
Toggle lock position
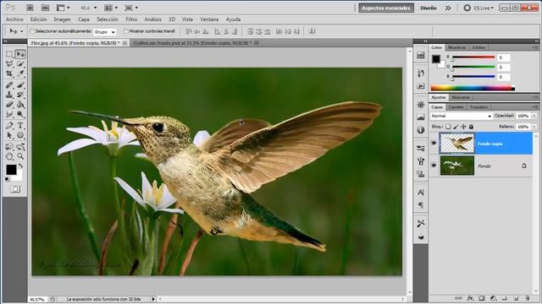[463, 127]
